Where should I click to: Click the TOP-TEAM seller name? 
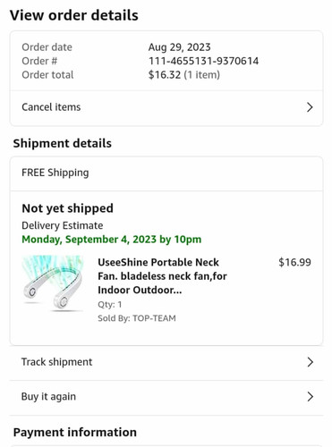click(x=154, y=318)
